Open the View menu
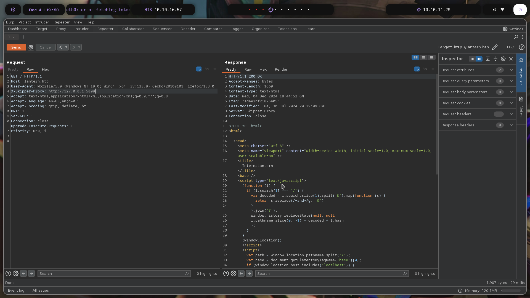 pyautogui.click(x=78, y=22)
